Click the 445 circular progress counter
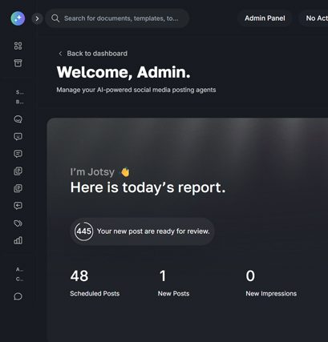The image size is (328, 342). (x=84, y=231)
